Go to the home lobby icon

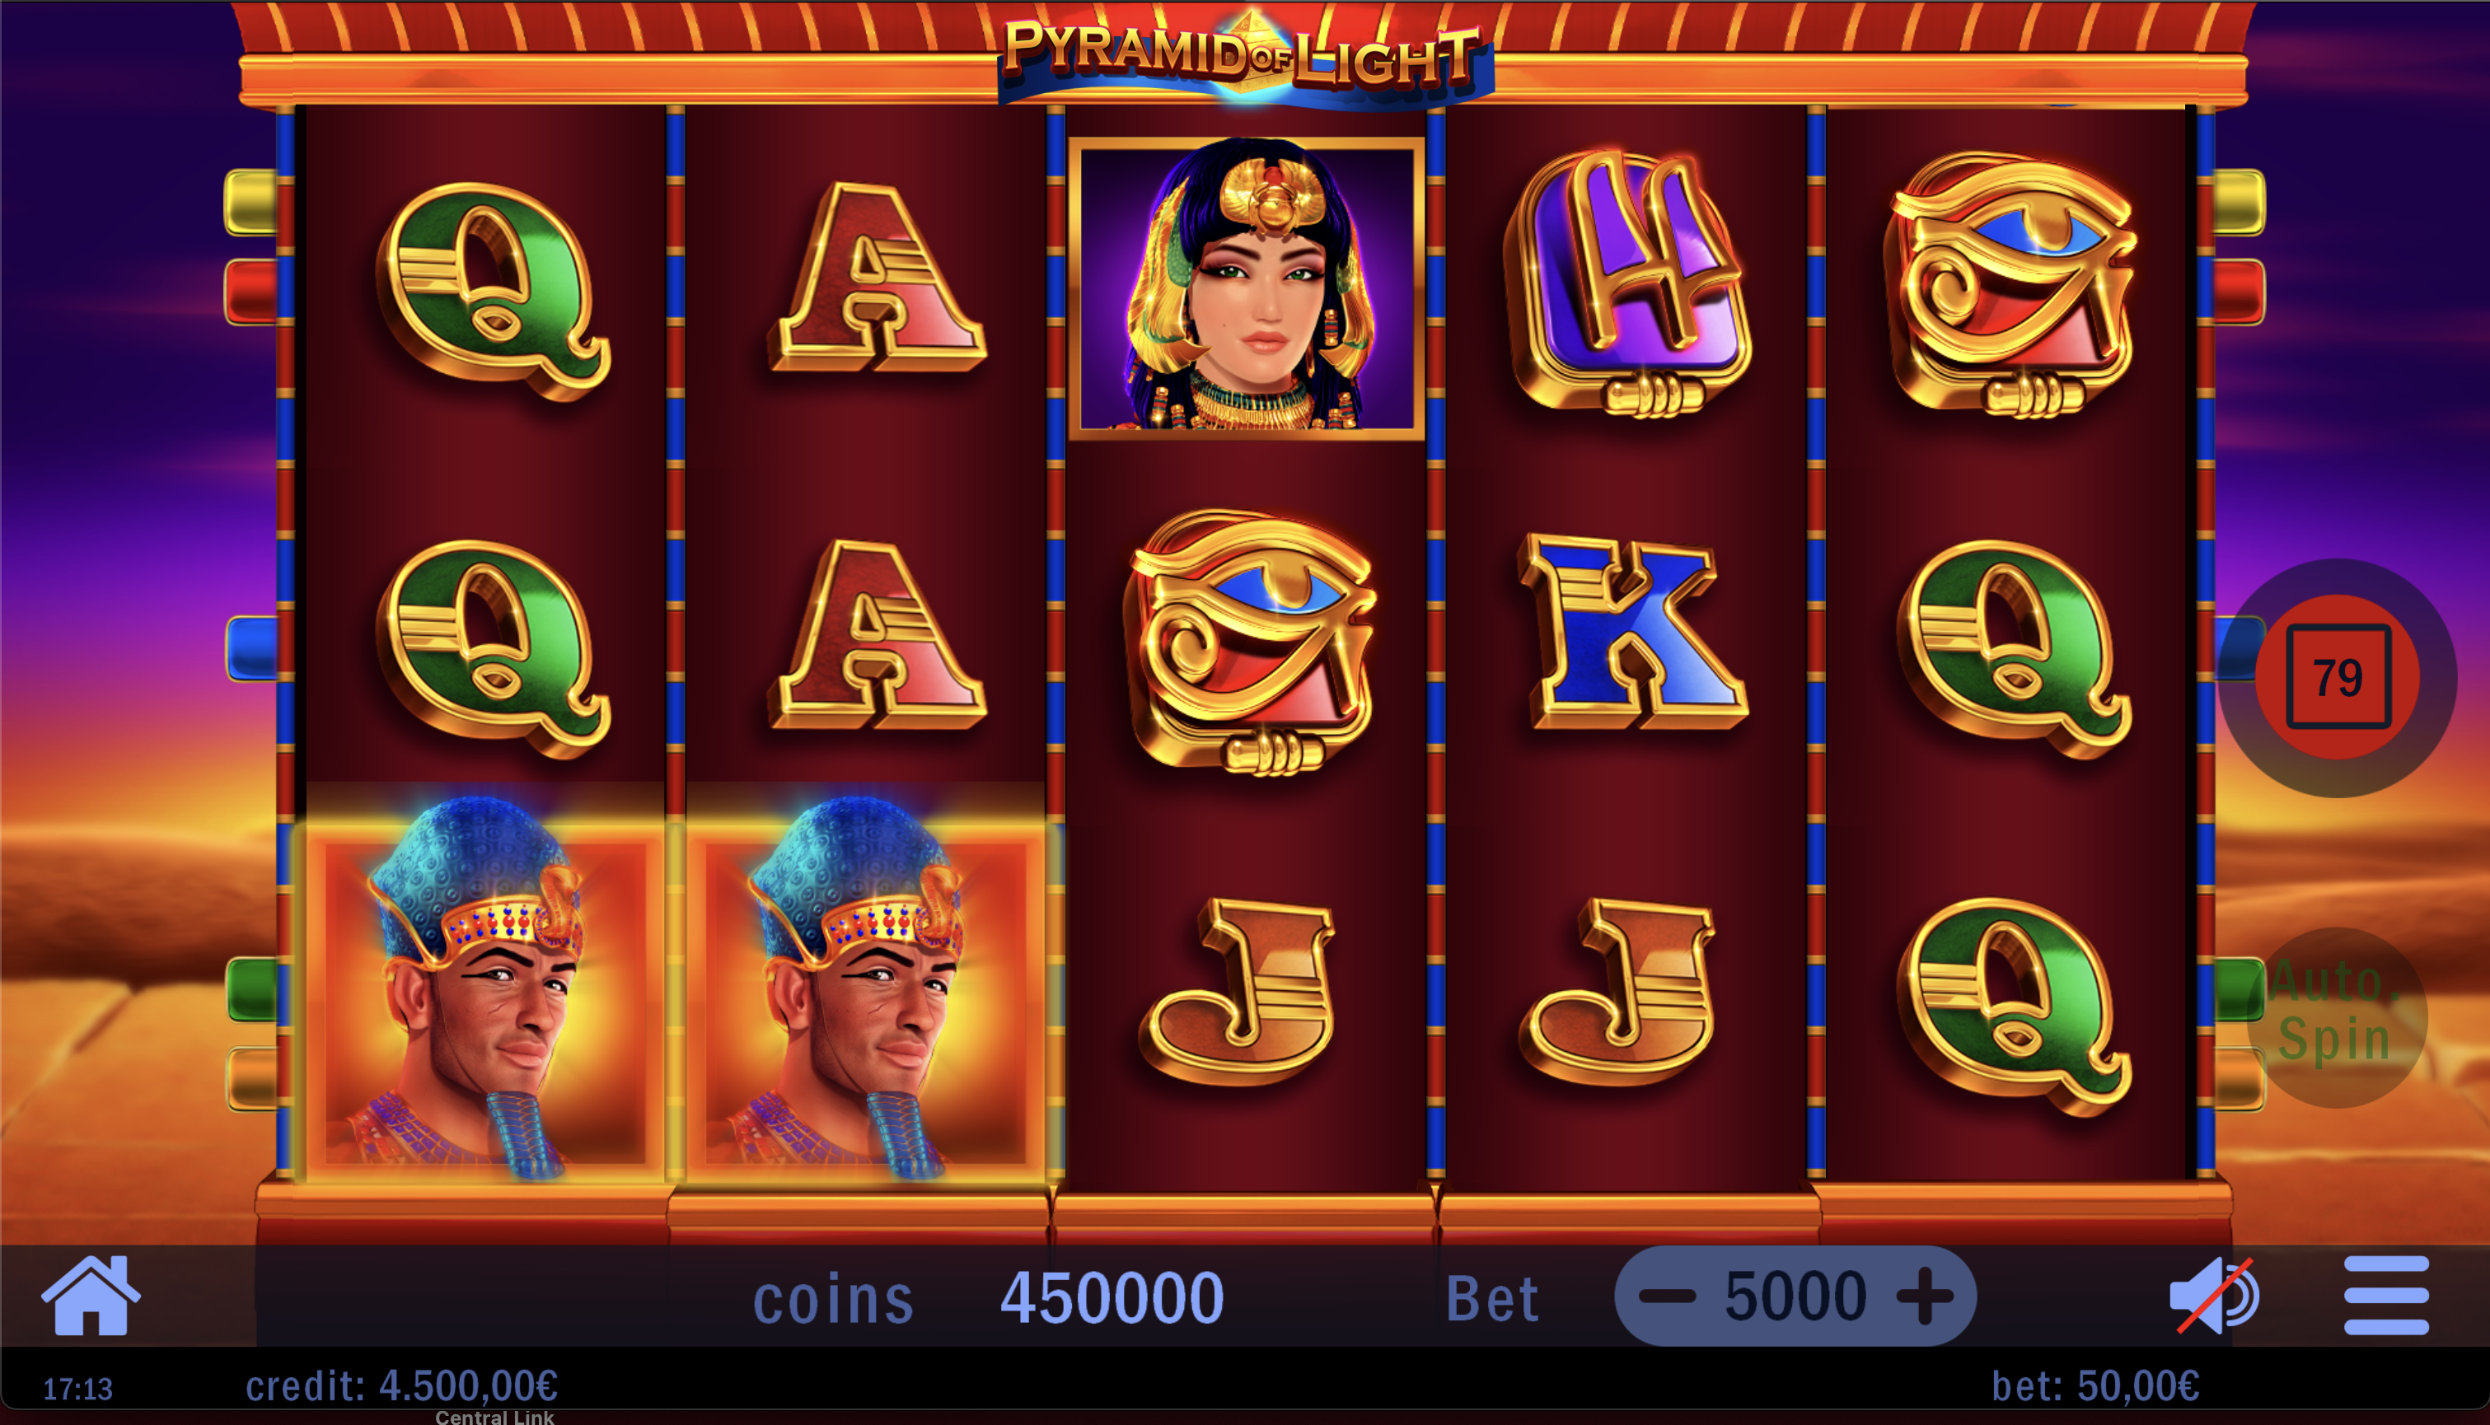point(90,1294)
